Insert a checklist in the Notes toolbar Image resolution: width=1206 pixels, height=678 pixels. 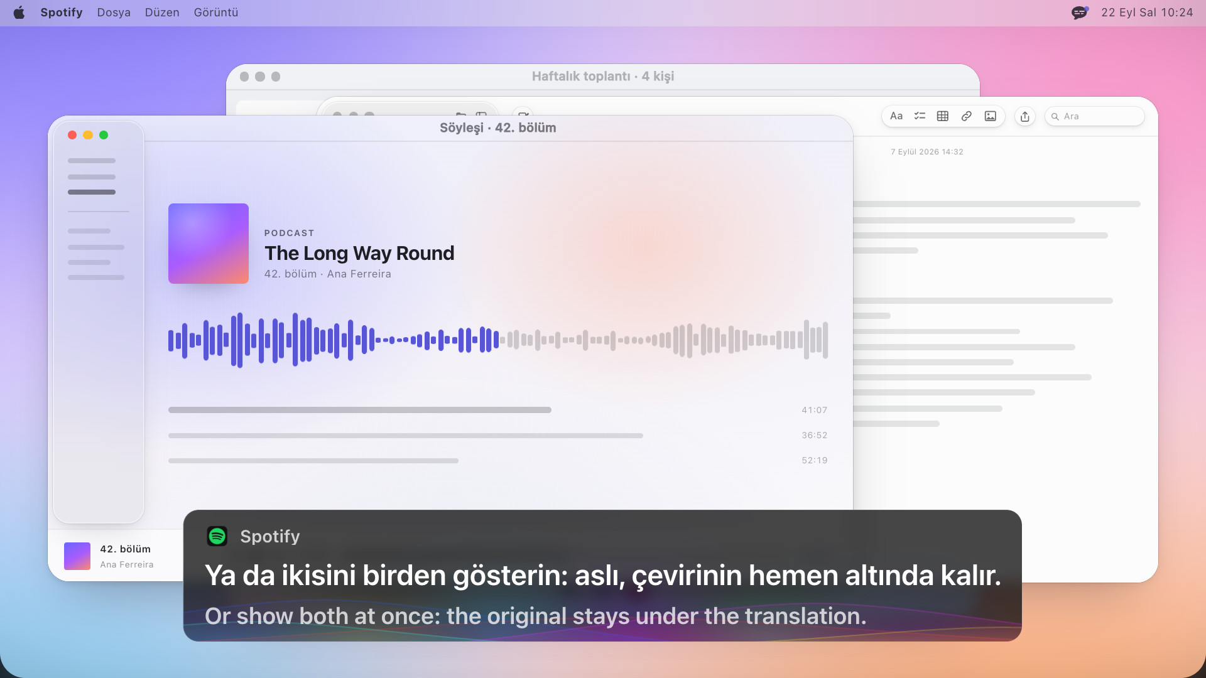coord(920,116)
